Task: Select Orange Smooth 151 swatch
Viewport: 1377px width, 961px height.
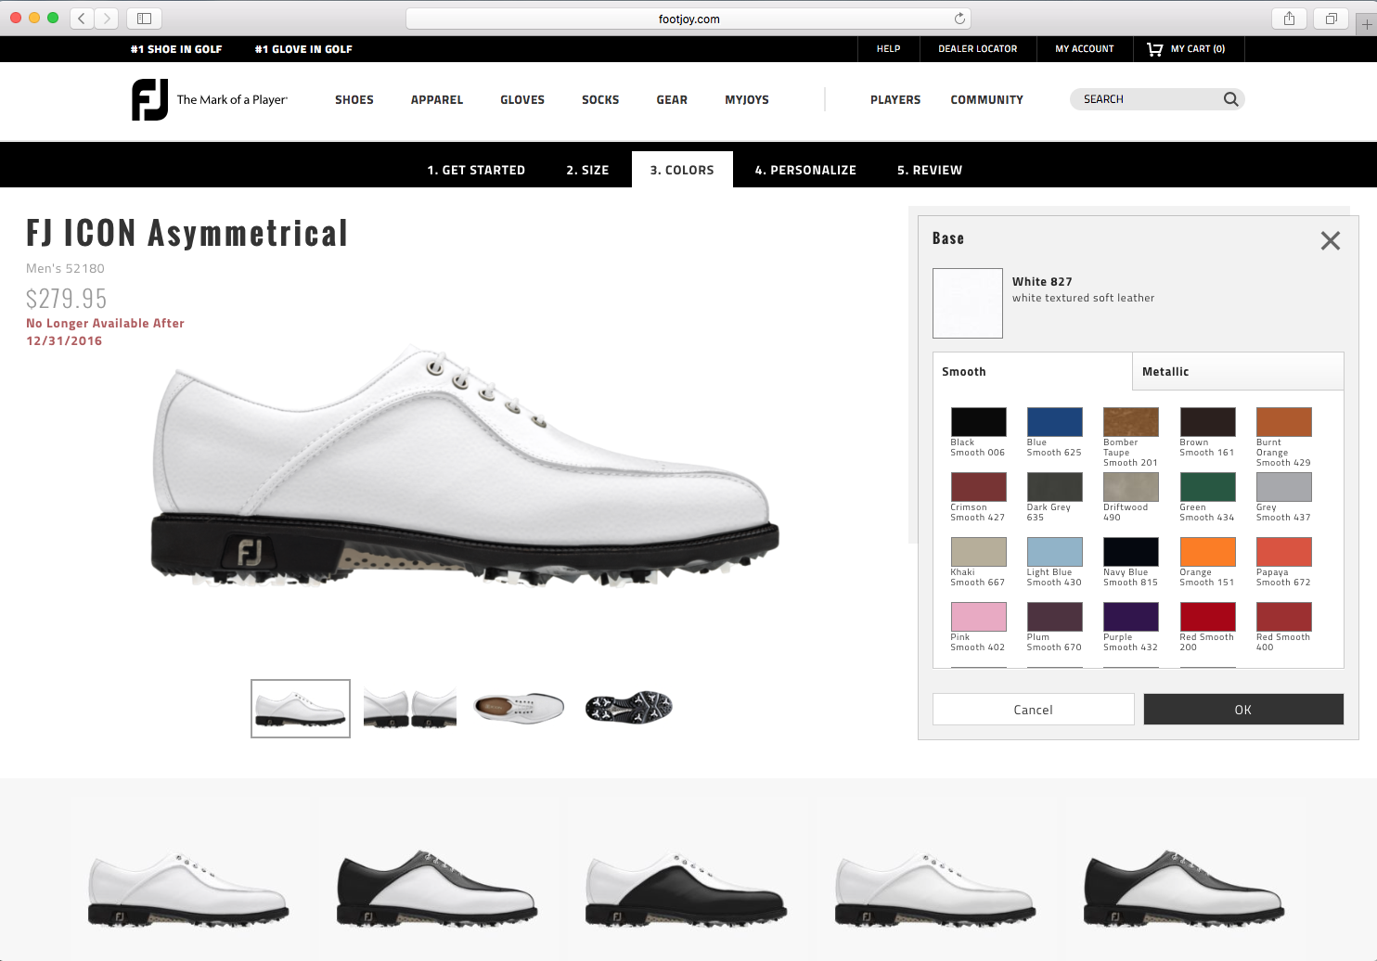Action: click(x=1207, y=552)
